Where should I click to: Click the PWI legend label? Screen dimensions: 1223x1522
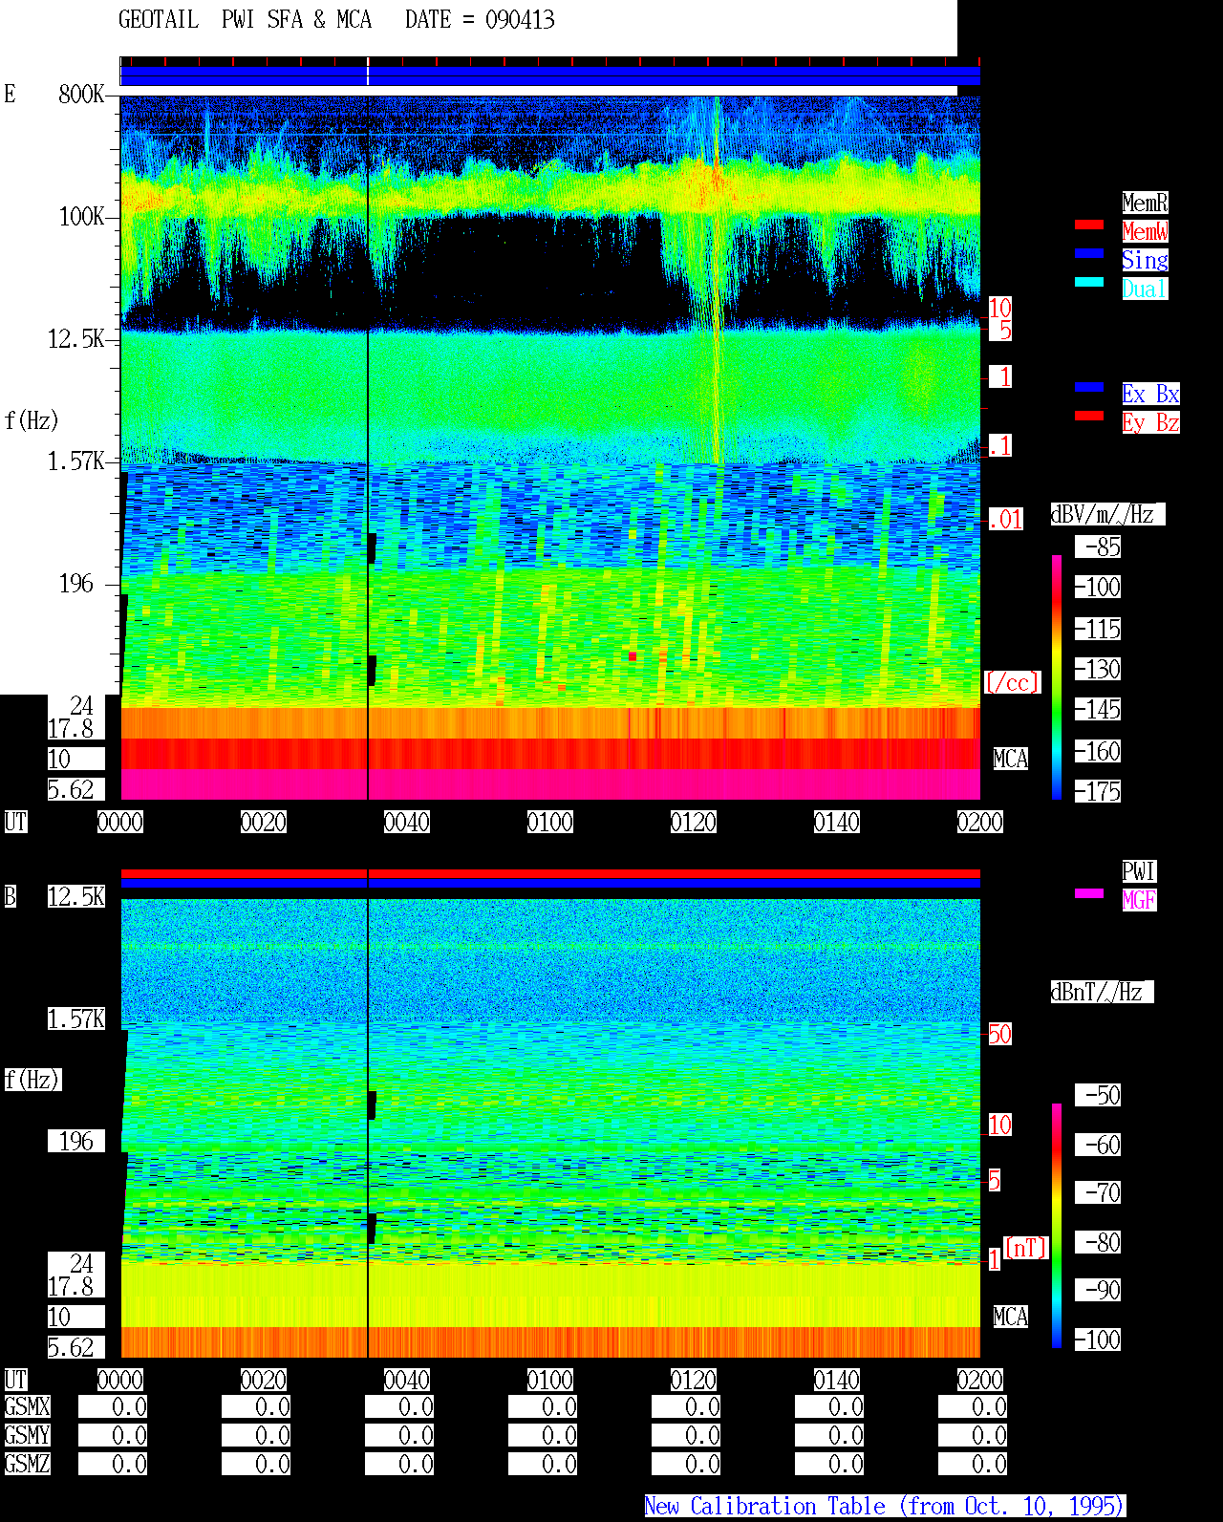[1139, 871]
